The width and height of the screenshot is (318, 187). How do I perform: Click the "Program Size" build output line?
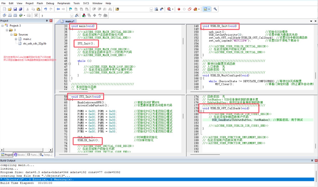(x=60, y=172)
